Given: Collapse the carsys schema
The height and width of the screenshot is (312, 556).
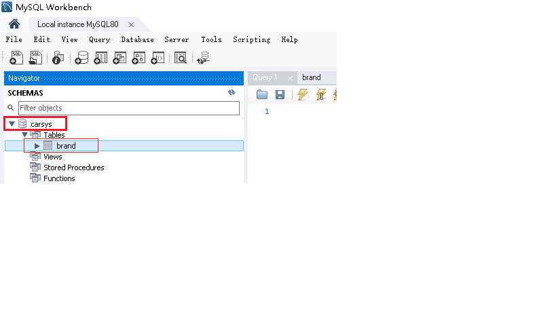Looking at the screenshot, I should coord(12,124).
